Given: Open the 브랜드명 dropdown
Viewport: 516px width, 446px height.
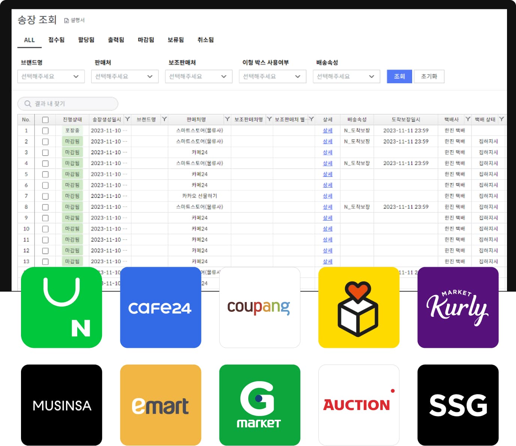Looking at the screenshot, I should pos(51,76).
